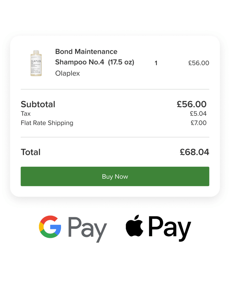Select the Tax line item
This screenshot has height=288, width=230.
tap(25, 113)
